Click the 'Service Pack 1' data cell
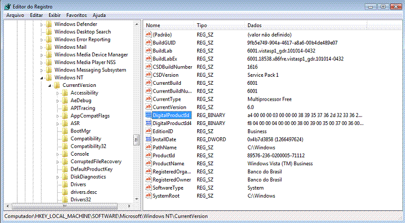This screenshot has height=223, width=405. click(263, 75)
